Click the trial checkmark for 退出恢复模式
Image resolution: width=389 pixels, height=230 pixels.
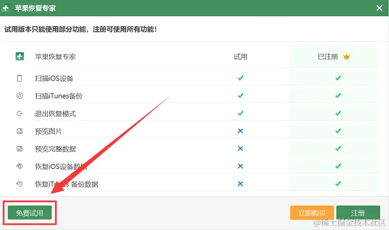tap(241, 113)
